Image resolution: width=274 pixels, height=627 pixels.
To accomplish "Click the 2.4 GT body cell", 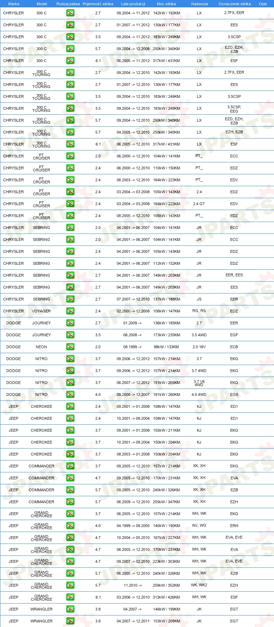I will pos(199,204).
